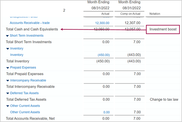Select the Total Inventory row label
This screenshot has height=122, width=182.
point(18,61)
